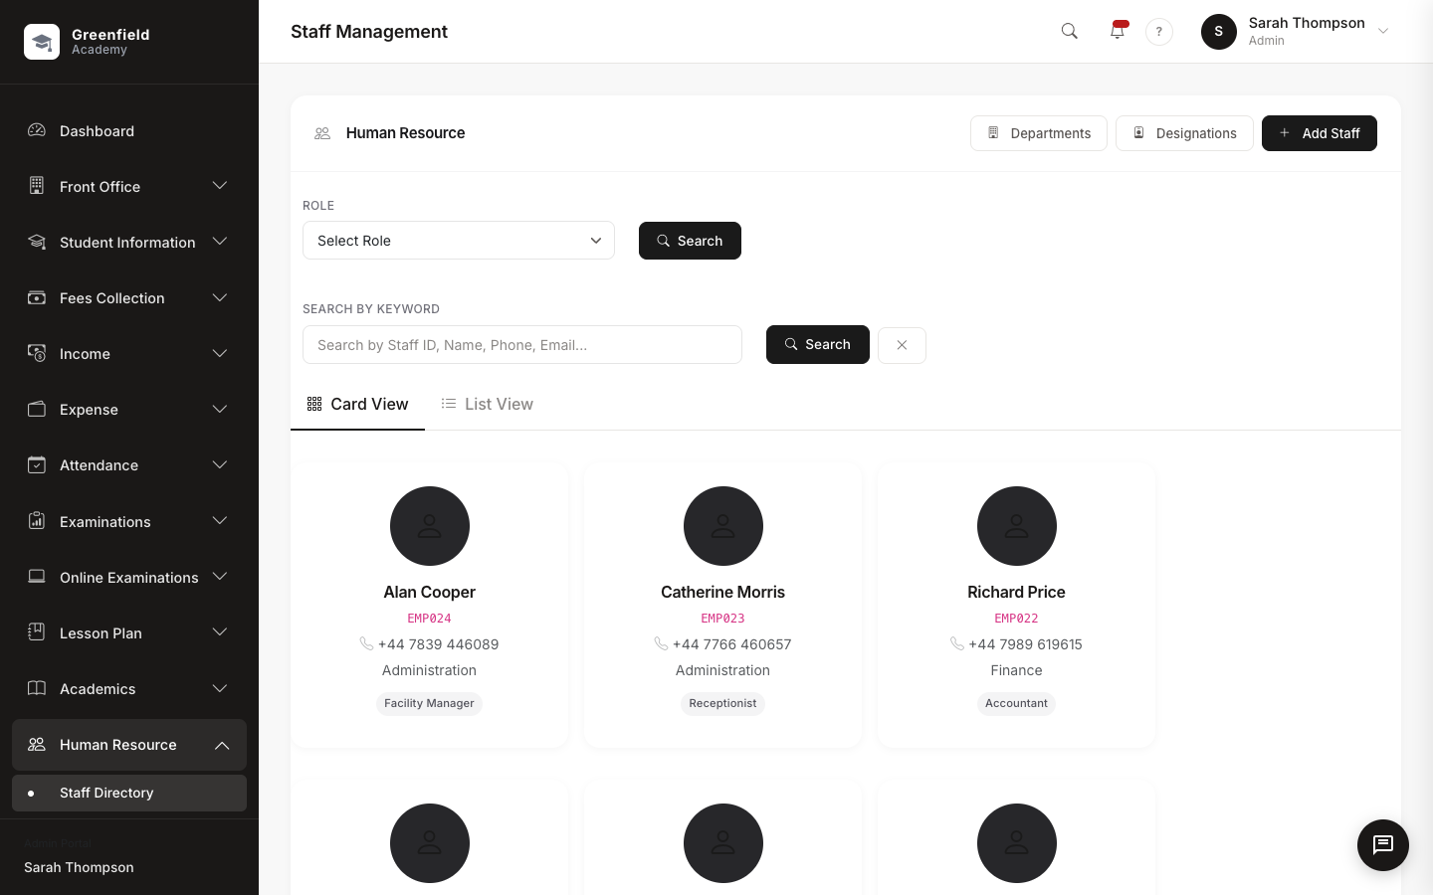Click the Add Staff button
1433x895 pixels.
1320,133
